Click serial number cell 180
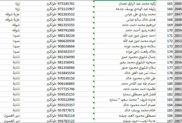Image resolution: width=182 pixels, height=123 pixels. (169, 84)
